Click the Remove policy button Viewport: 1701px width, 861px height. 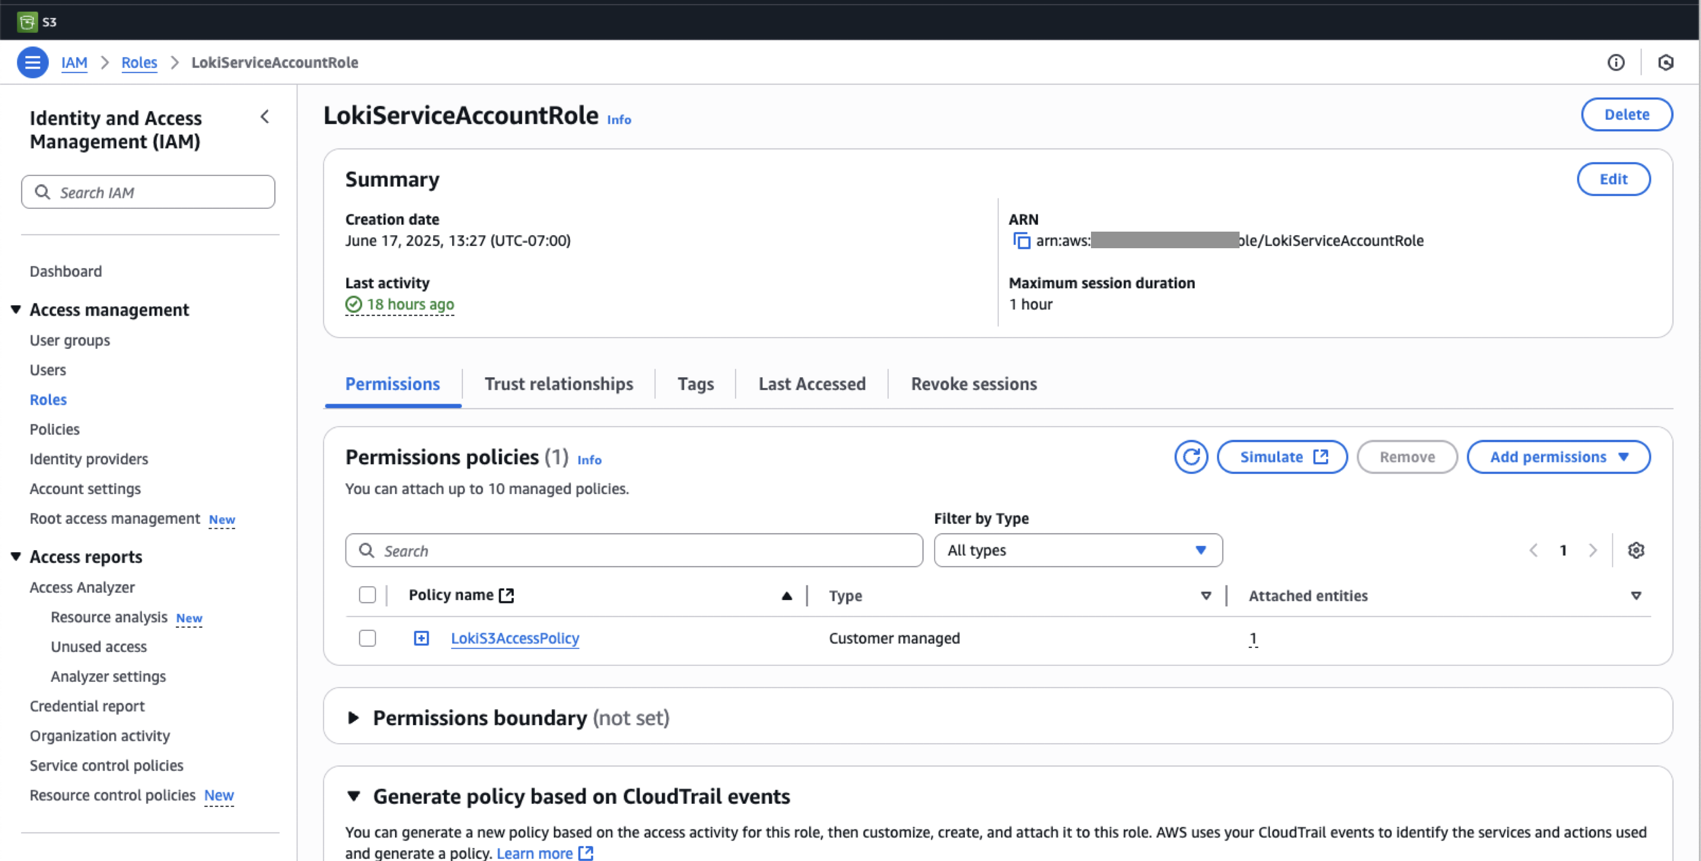point(1406,457)
